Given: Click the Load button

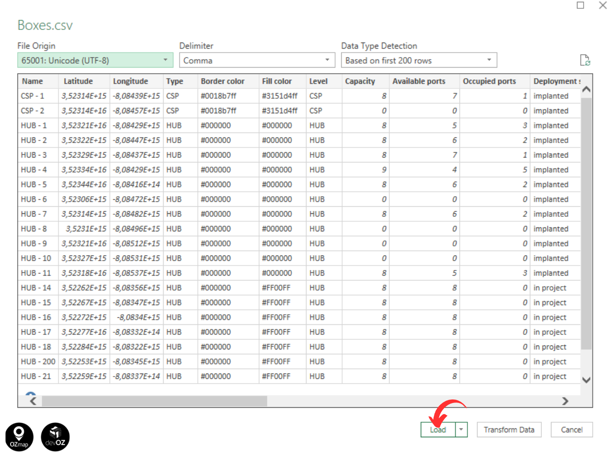Looking at the screenshot, I should point(438,429).
